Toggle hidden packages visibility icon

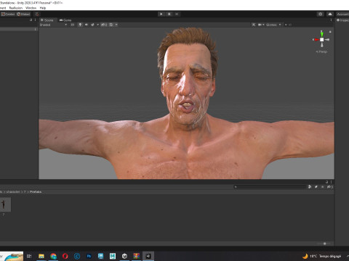click(330, 186)
